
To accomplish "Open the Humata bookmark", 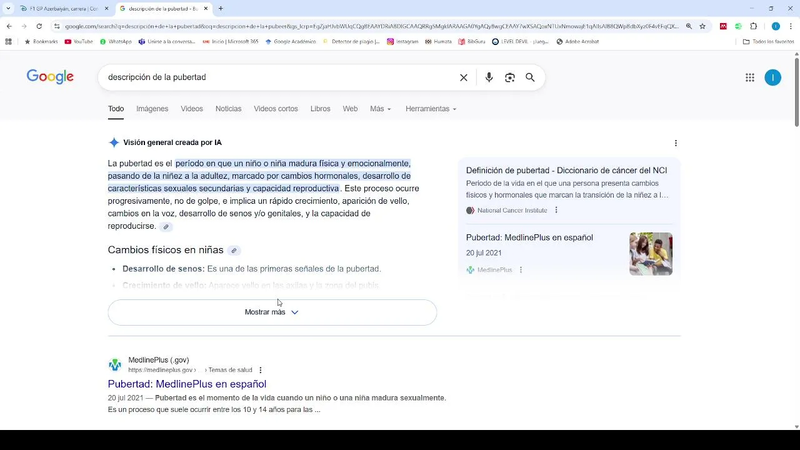I will point(438,42).
